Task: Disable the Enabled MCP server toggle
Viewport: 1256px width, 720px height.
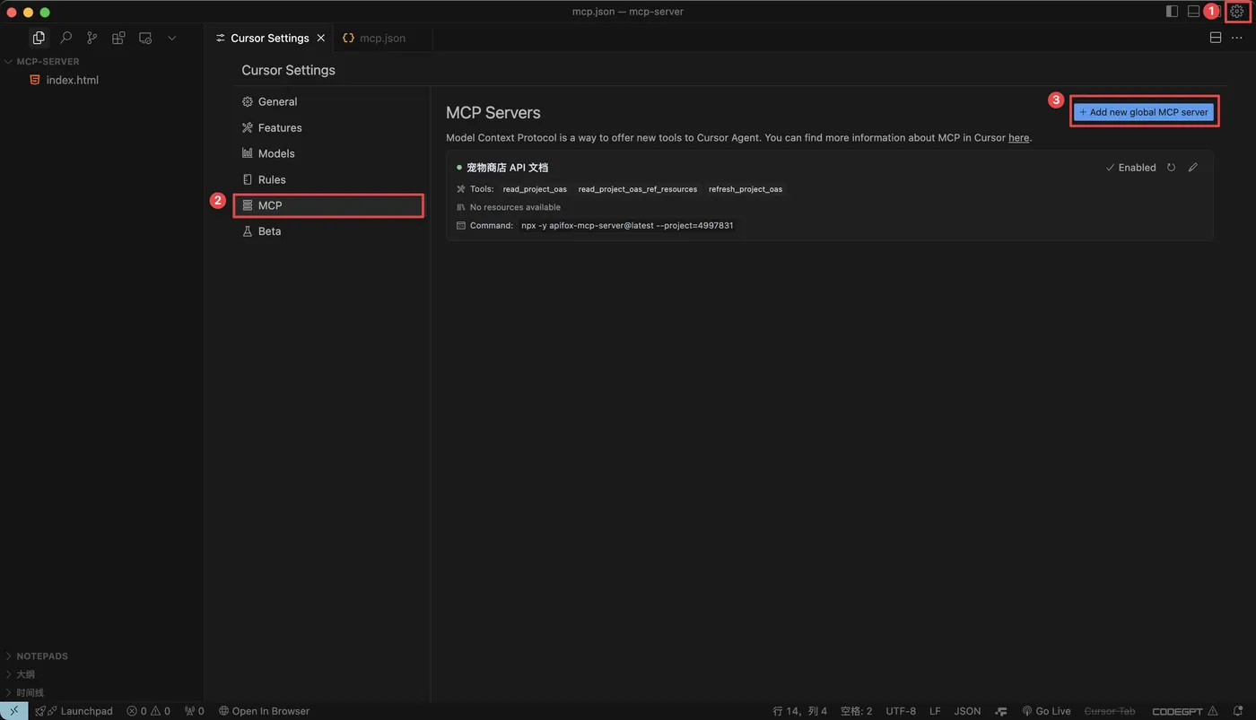Action: [x=1130, y=168]
